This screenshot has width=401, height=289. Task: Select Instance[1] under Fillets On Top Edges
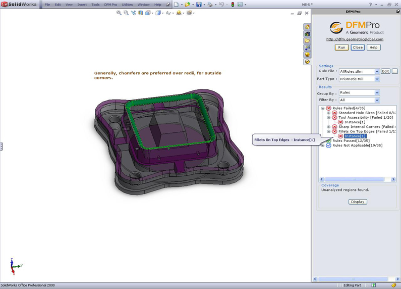[355, 136]
